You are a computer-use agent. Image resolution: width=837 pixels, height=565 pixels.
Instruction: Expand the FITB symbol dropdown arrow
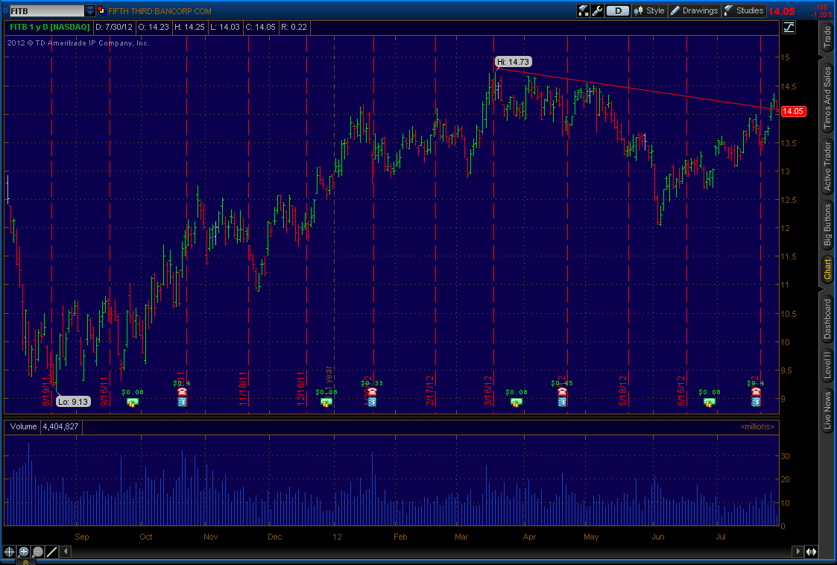89,10
